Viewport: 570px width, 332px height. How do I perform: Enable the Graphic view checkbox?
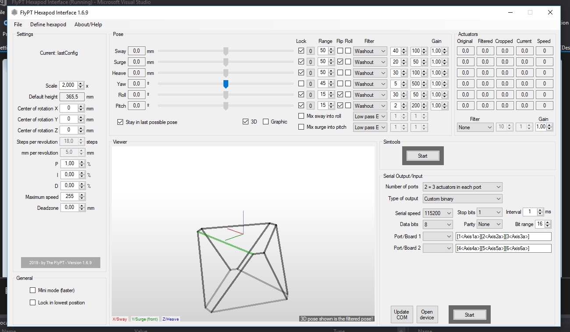(x=266, y=122)
